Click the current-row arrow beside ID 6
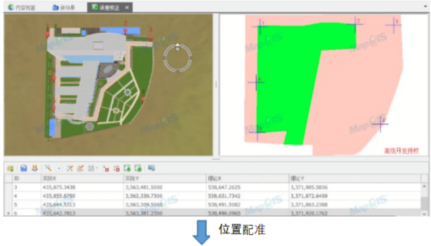Screen dimensions: 431x246 tap(8, 213)
